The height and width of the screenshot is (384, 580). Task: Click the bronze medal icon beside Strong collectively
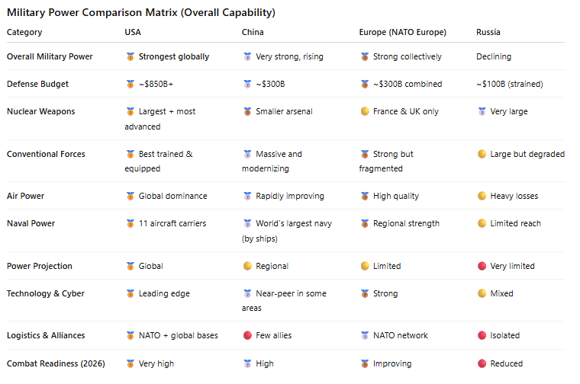click(x=365, y=56)
